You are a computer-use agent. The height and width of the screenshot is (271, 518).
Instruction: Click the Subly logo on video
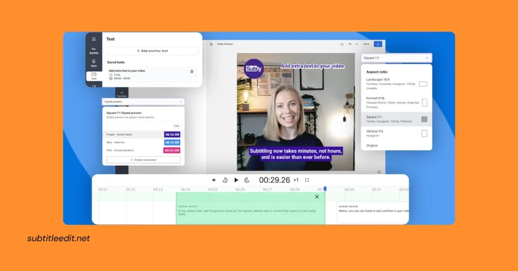254,69
